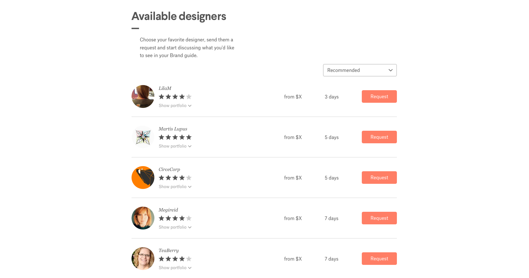Expand LilaM's portfolio
Image resolution: width=529 pixels, height=278 pixels.
tap(175, 106)
